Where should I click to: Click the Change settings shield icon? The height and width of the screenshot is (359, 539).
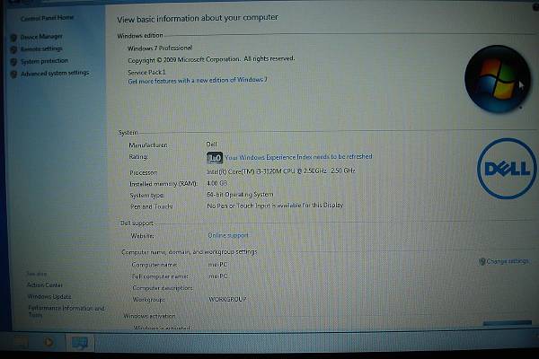point(482,262)
